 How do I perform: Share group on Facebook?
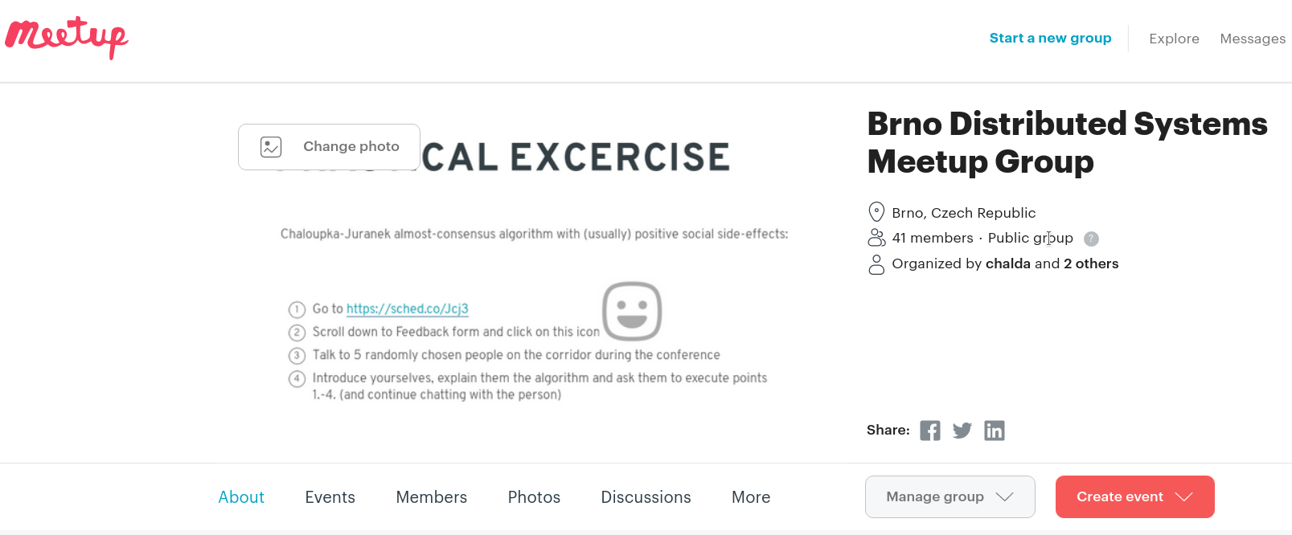[x=930, y=431]
